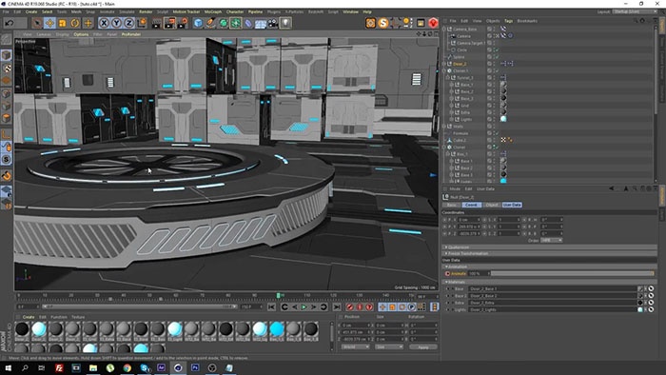Viewport: 666px width, 375px height.
Task: Add a Light object
Action: pos(285,23)
